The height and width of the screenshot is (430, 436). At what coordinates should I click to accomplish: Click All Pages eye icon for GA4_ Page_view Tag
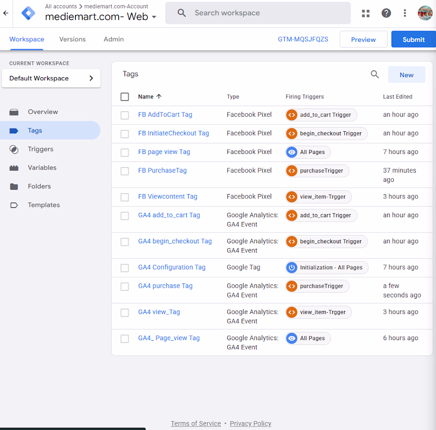(x=292, y=338)
